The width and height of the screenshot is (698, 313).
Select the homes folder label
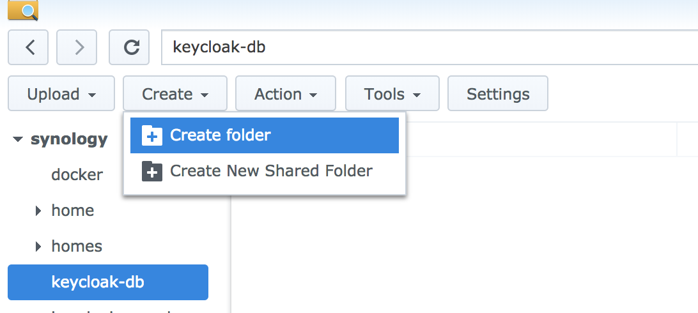click(x=77, y=247)
